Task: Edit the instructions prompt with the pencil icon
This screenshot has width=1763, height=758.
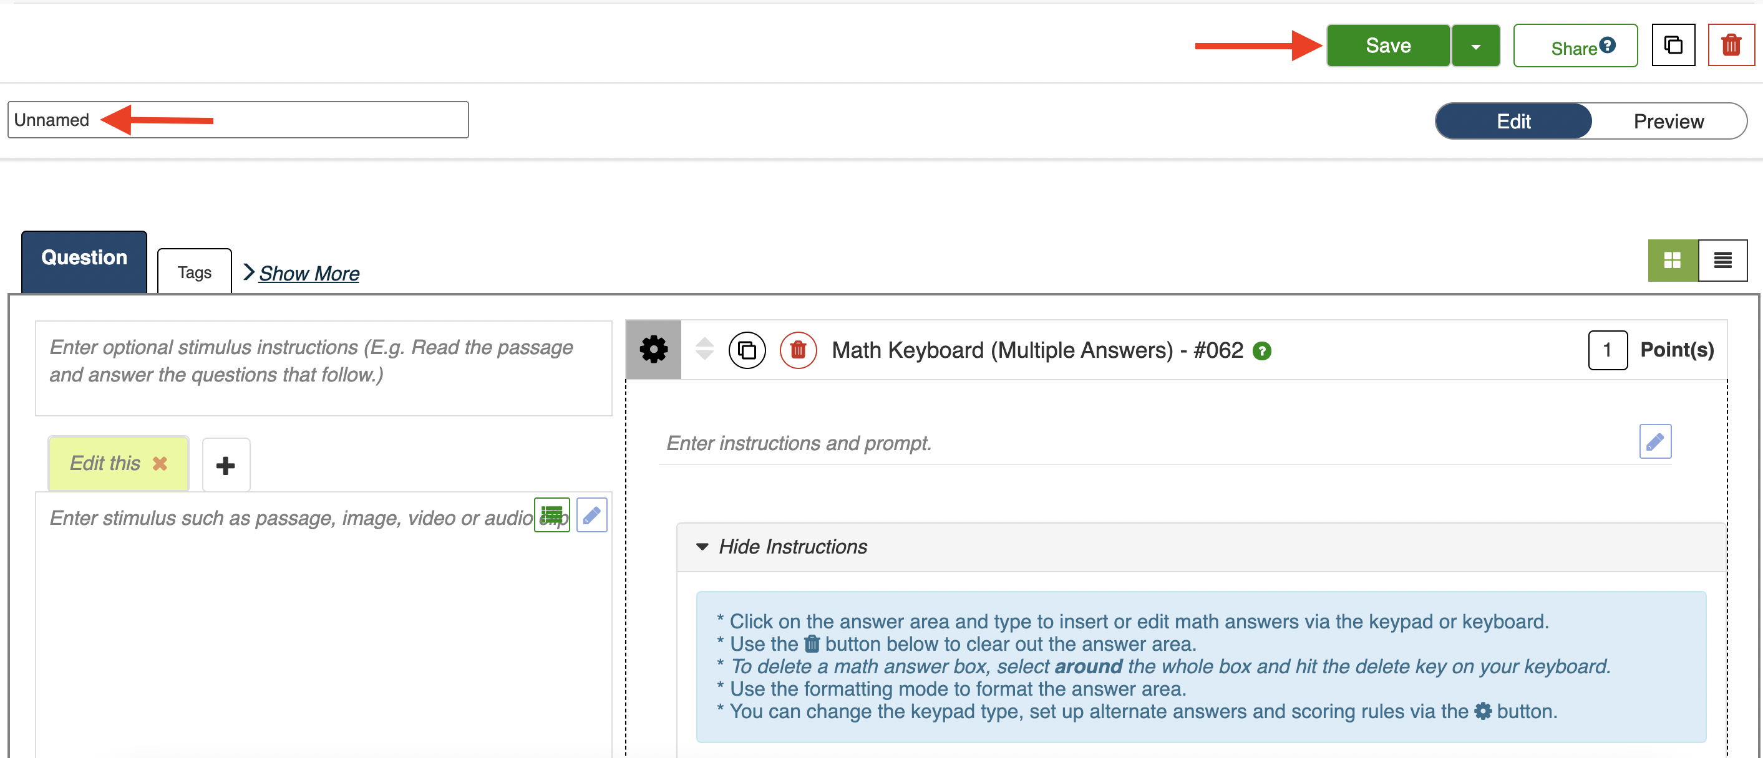Action: click(x=1654, y=442)
